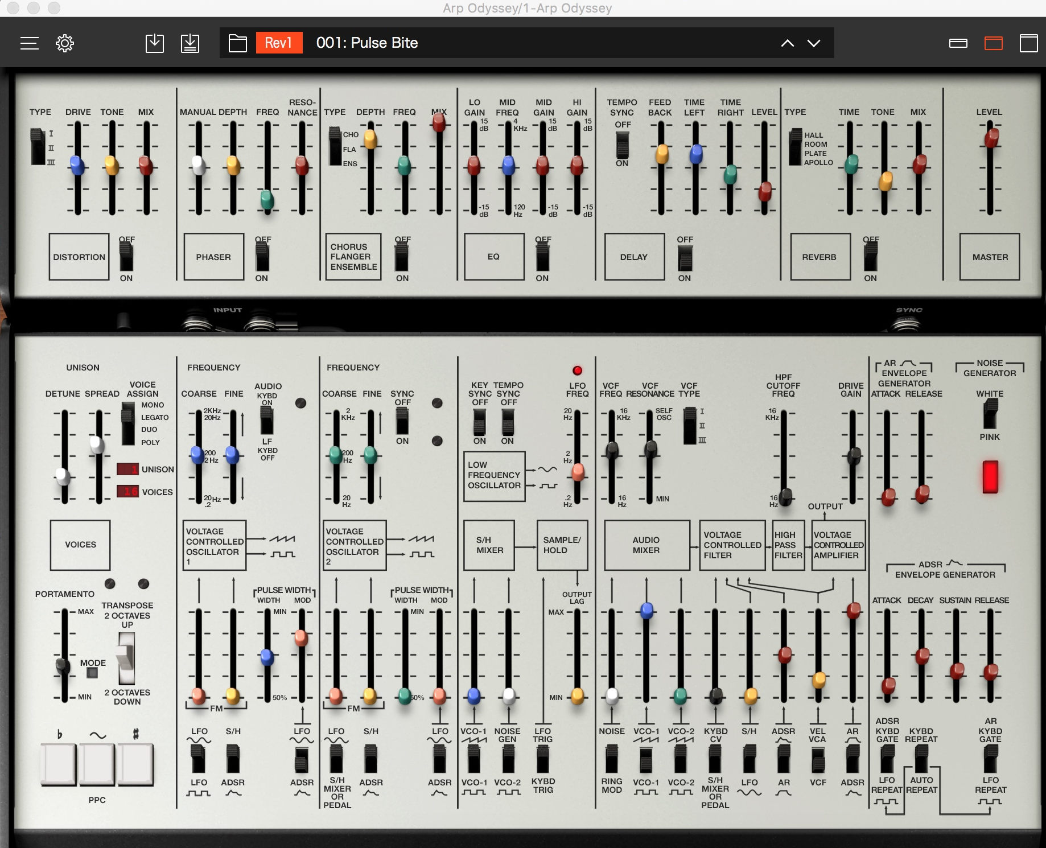Toggle the Delay Tempo Sync switch

pos(623,145)
